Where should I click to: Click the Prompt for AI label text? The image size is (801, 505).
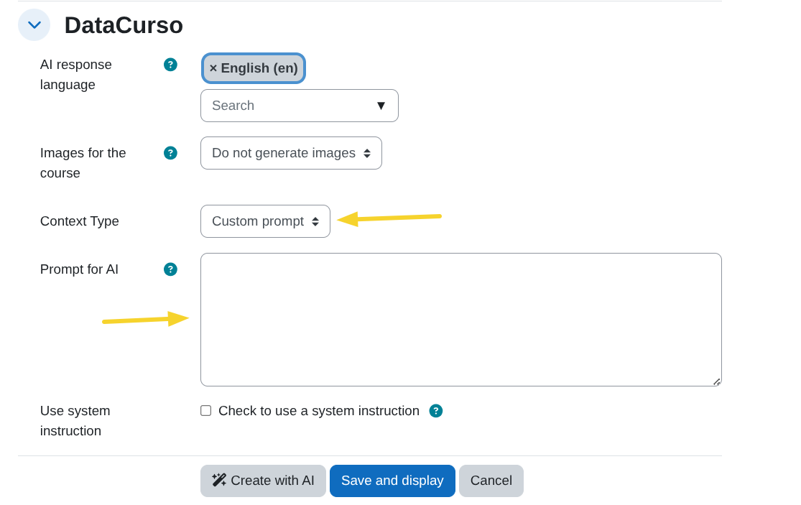[x=79, y=269]
